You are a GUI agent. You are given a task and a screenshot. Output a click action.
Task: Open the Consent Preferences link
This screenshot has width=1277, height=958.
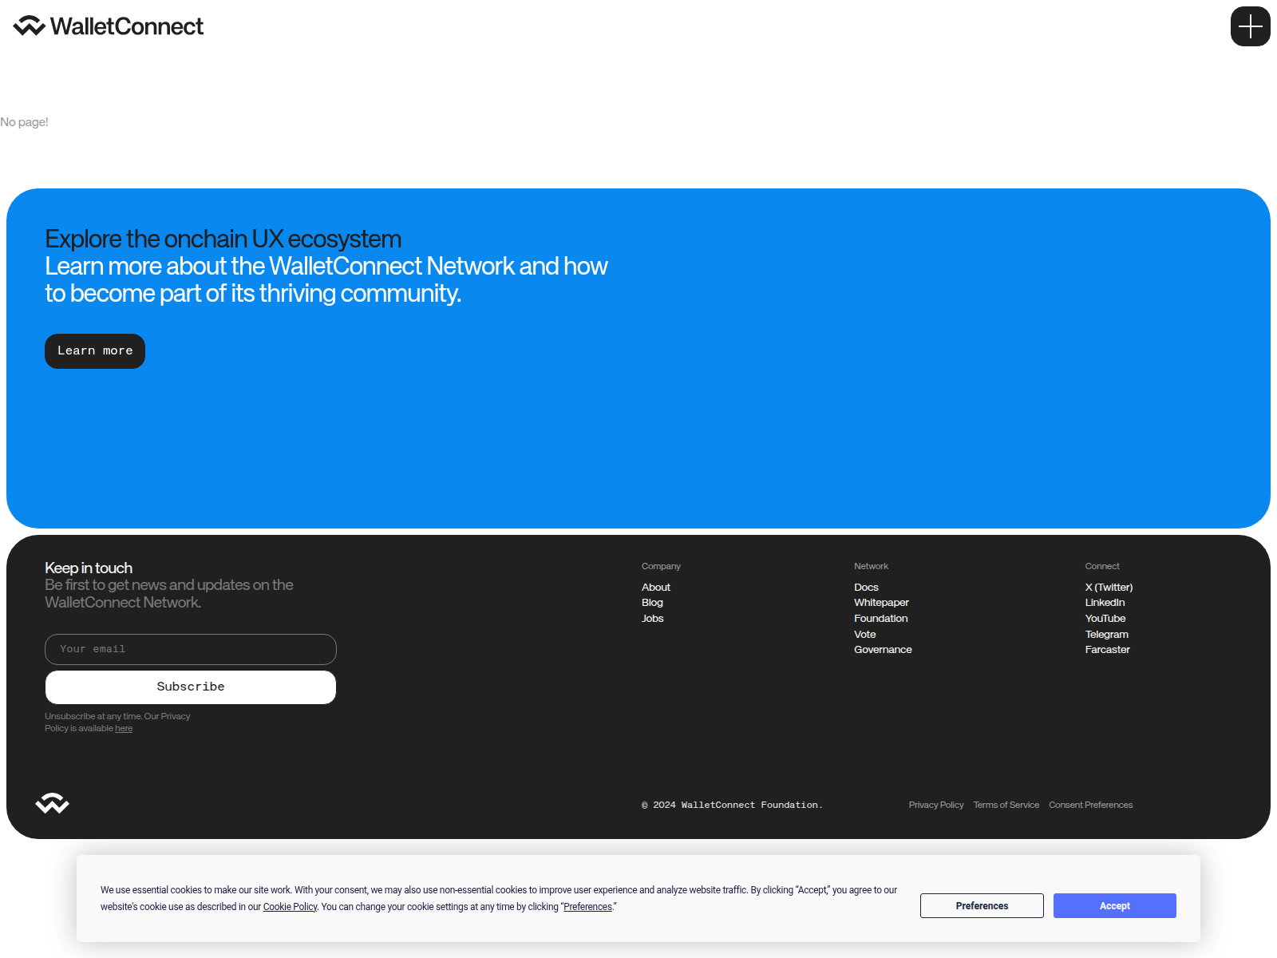1091,805
